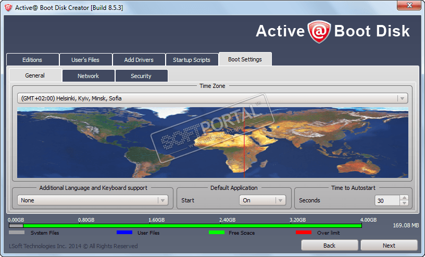Increase autostart seconds with up arrow
Screen dimensions: 425x257
(404, 198)
